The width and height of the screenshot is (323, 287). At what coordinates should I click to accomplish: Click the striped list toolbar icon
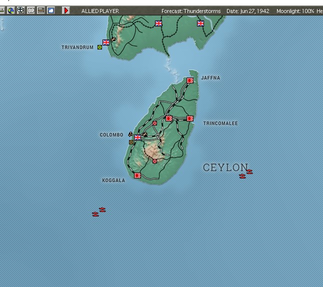coord(41,10)
